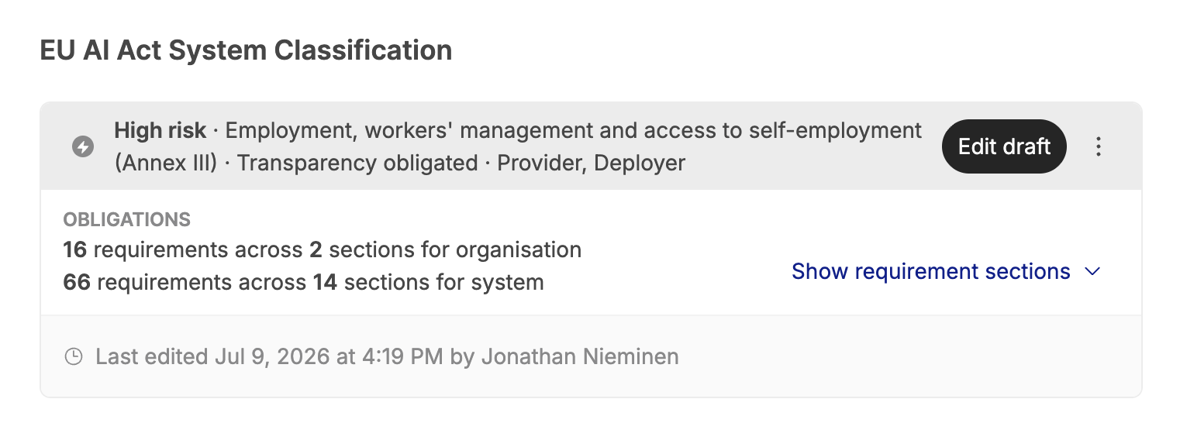
Task: Click the lightning bolt classification icon
Action: [x=83, y=146]
